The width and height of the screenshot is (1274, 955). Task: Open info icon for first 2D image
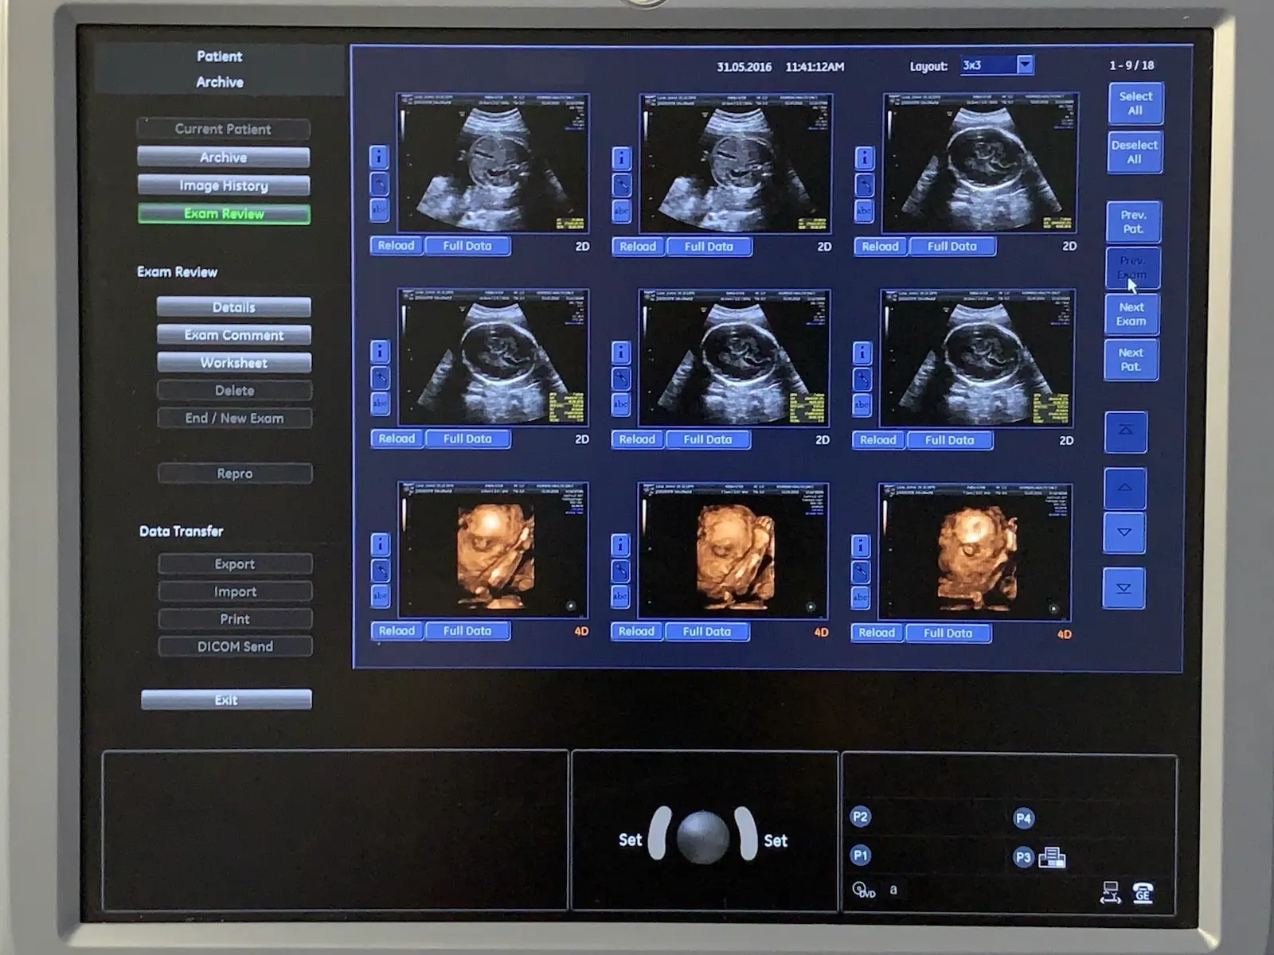click(379, 157)
